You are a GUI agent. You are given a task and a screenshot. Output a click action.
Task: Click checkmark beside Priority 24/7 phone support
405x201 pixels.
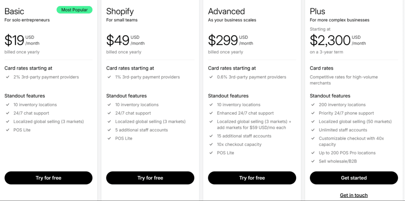point(313,113)
